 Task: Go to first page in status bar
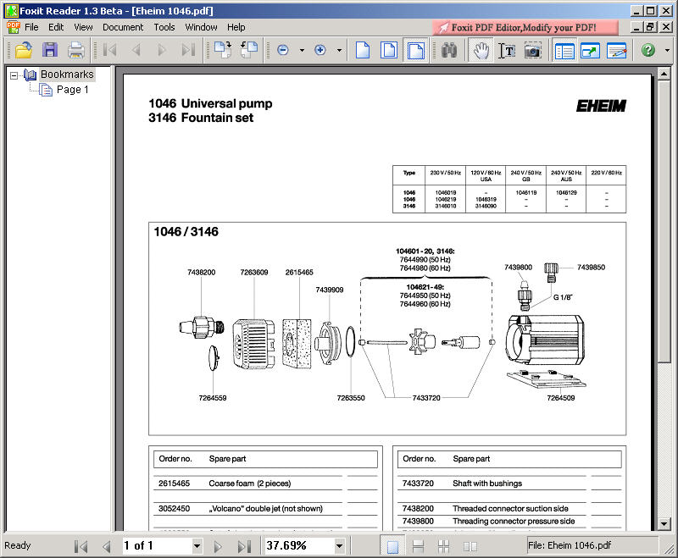coord(81,546)
